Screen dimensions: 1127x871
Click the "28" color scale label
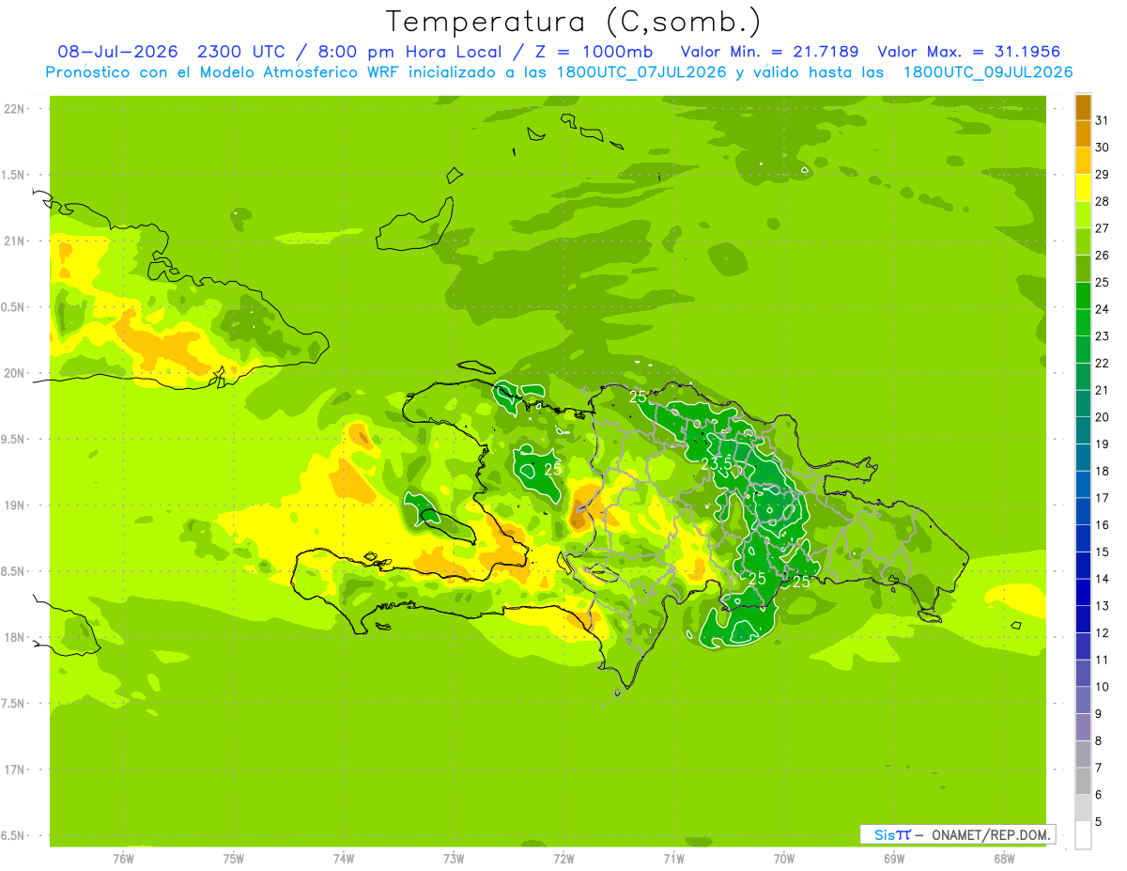coord(1103,201)
